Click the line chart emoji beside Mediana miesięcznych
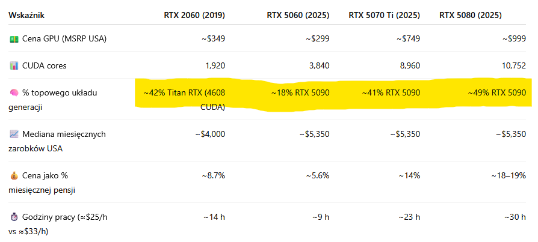The image size is (538, 242). tap(14, 134)
